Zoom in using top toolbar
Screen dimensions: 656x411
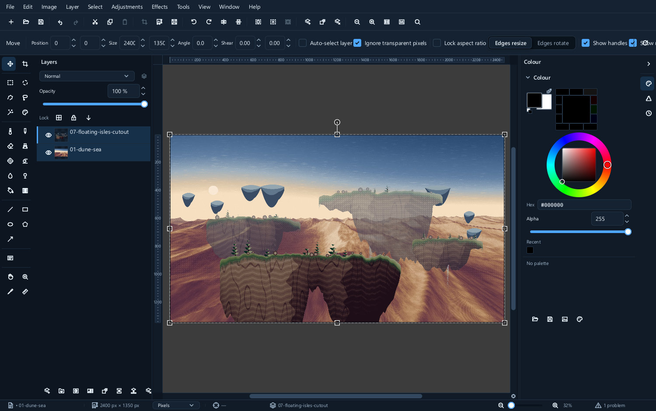click(x=372, y=22)
